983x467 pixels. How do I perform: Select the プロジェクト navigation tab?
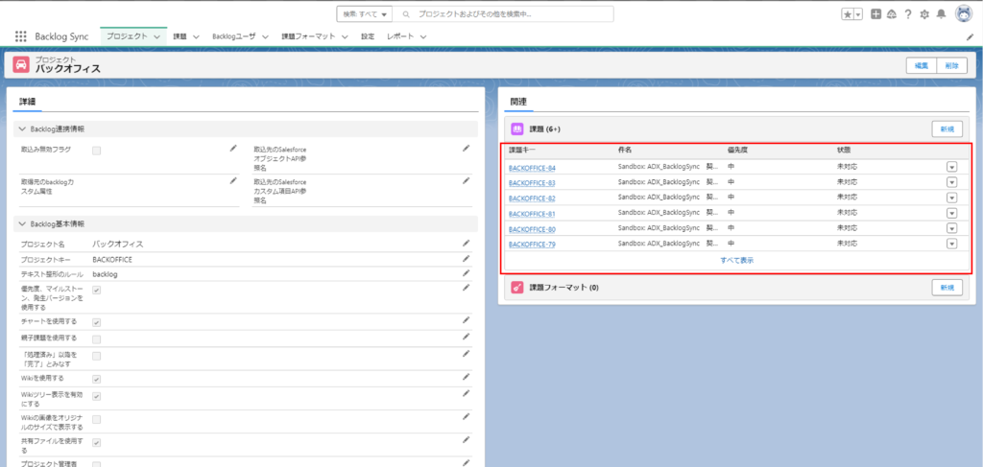tap(126, 36)
